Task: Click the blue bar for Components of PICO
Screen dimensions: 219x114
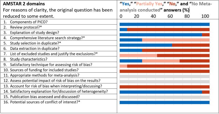Action: [165, 25]
